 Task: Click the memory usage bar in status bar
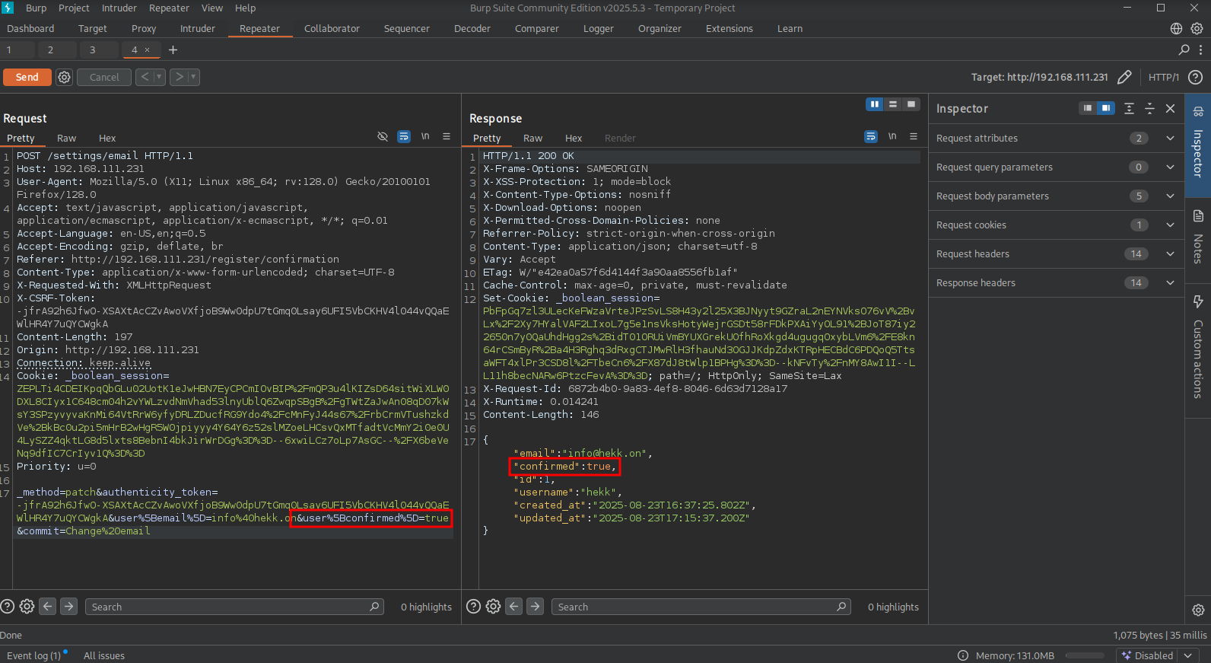coord(1084,655)
